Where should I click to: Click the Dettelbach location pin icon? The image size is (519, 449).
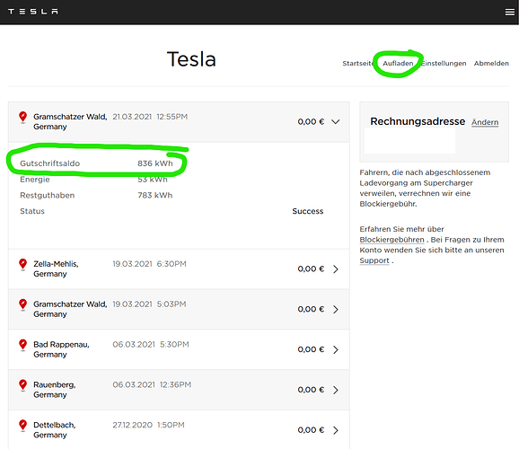pyautogui.click(x=22, y=425)
